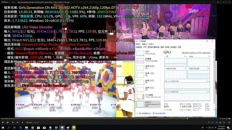Open the Windows Start menu
This screenshot has width=232, height=130.
tap(3, 127)
